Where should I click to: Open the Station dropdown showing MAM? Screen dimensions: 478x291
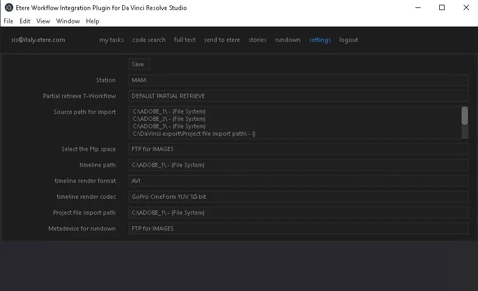(297, 80)
